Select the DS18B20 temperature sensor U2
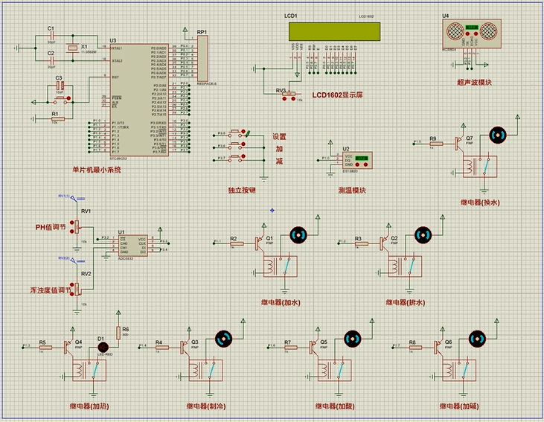Screen dimensions: 544x422 coord(357,160)
